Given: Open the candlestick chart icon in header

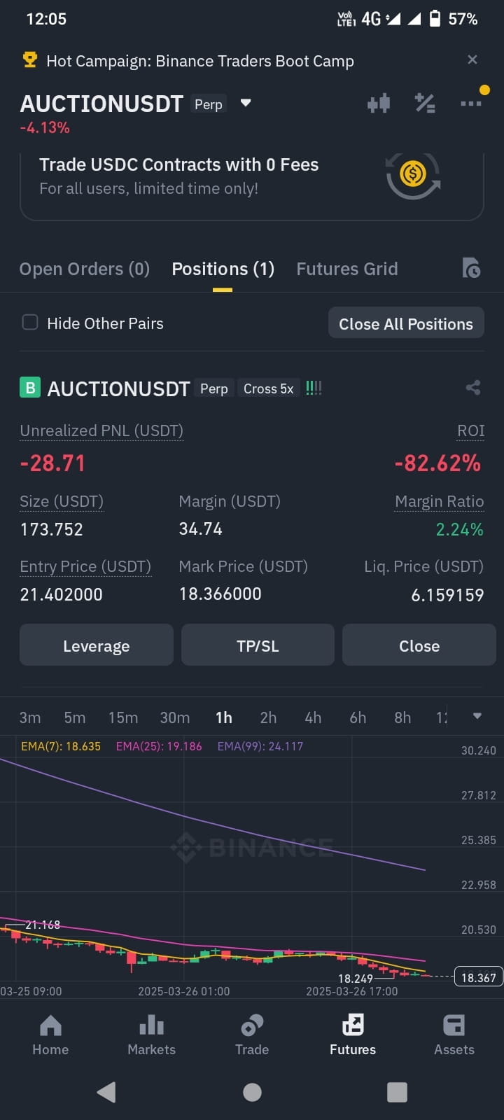Looking at the screenshot, I should (379, 104).
